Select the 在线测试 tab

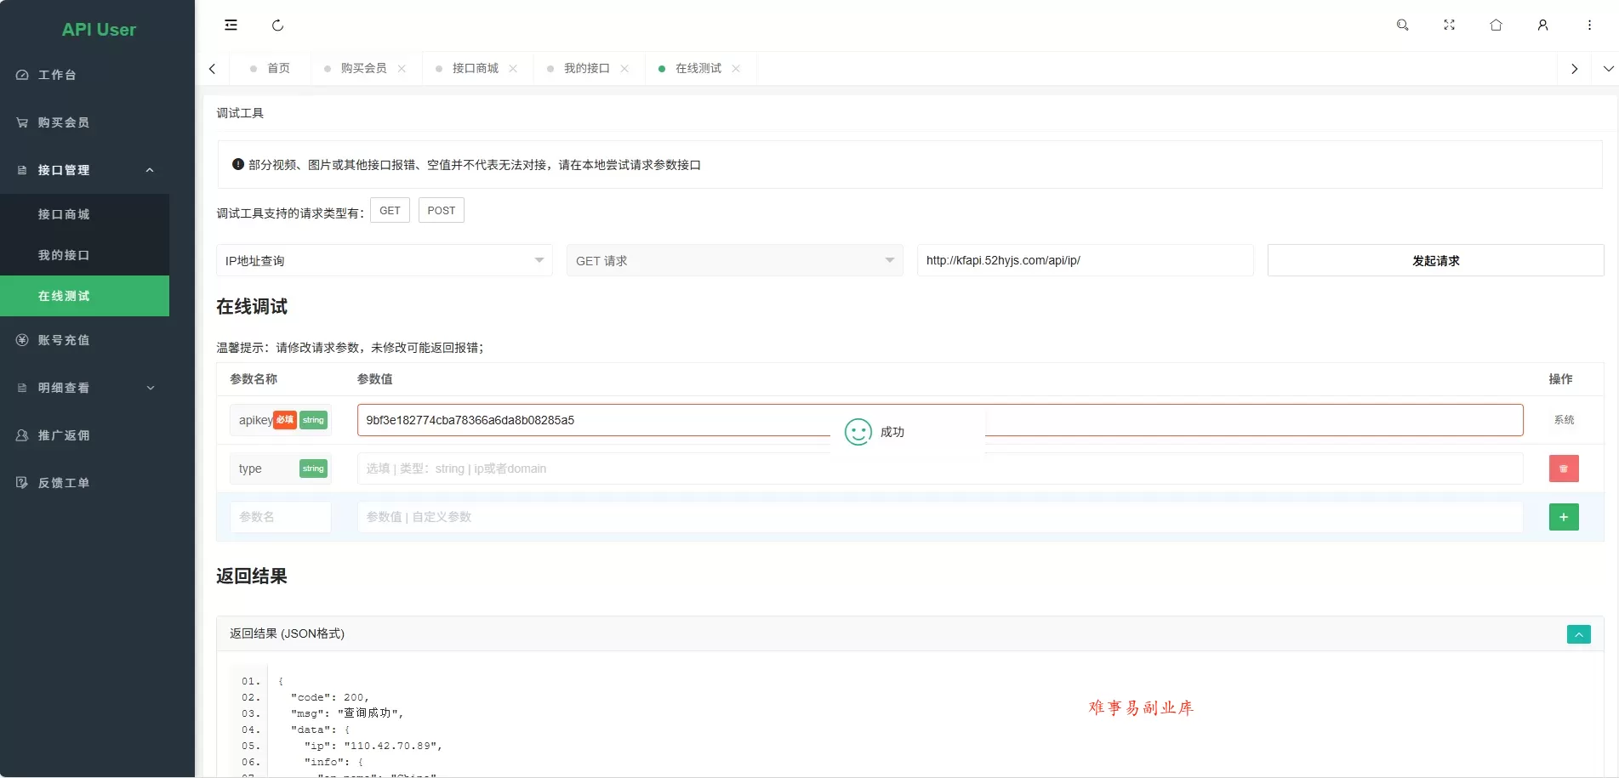point(698,69)
